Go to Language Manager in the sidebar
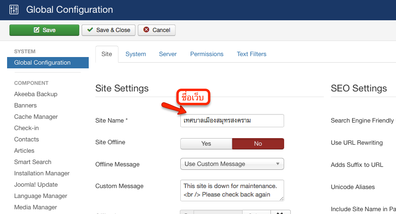396x214 pixels. (41, 196)
